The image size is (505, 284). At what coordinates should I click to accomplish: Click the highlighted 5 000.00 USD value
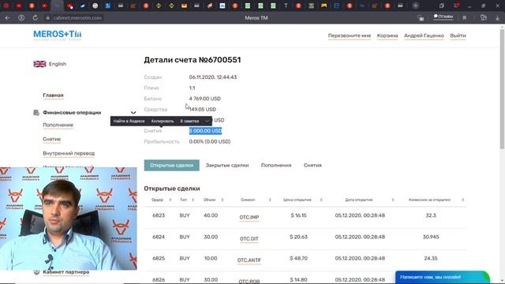click(205, 131)
